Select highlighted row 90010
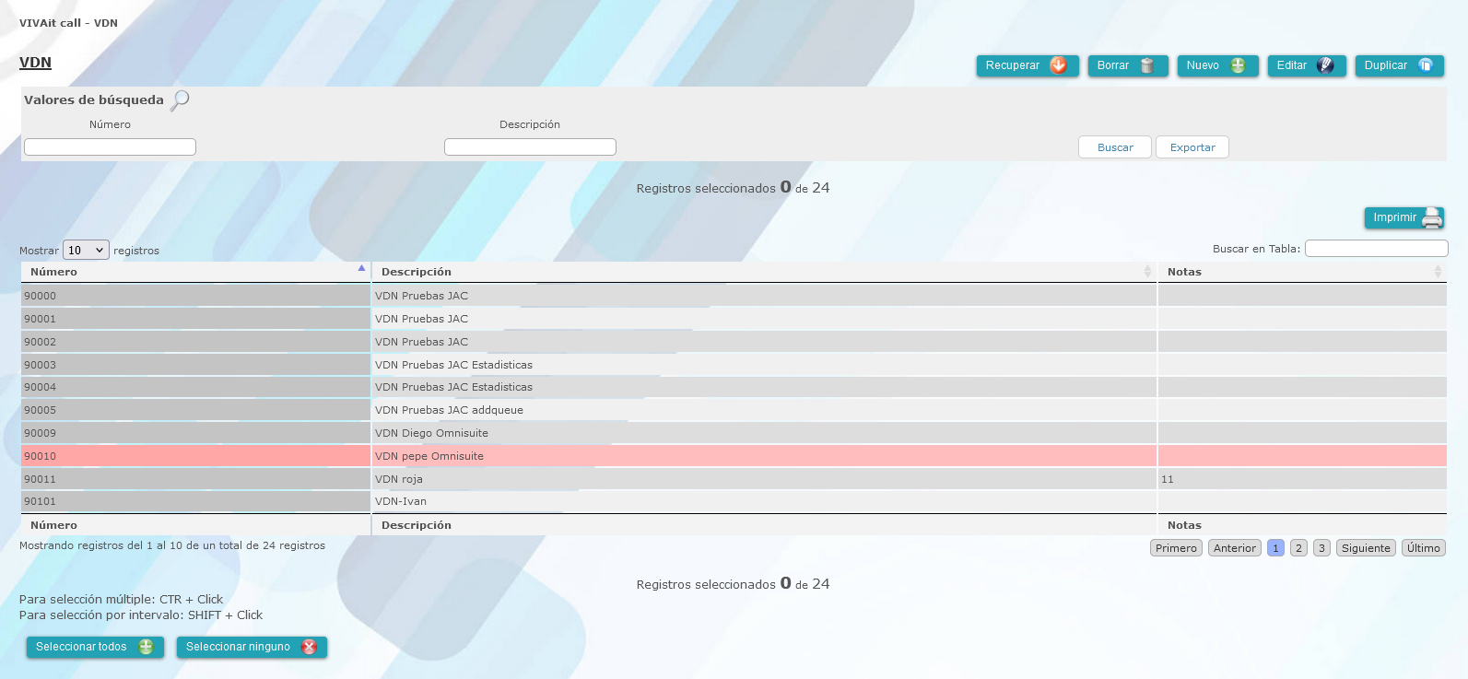1468x679 pixels. 734,456
